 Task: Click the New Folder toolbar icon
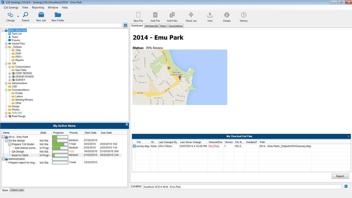58,15
